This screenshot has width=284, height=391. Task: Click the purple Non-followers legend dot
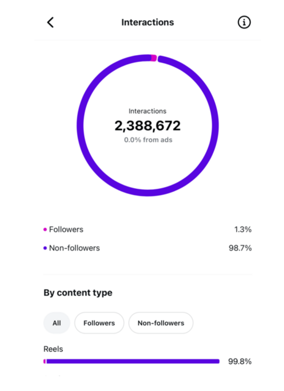tap(45, 248)
